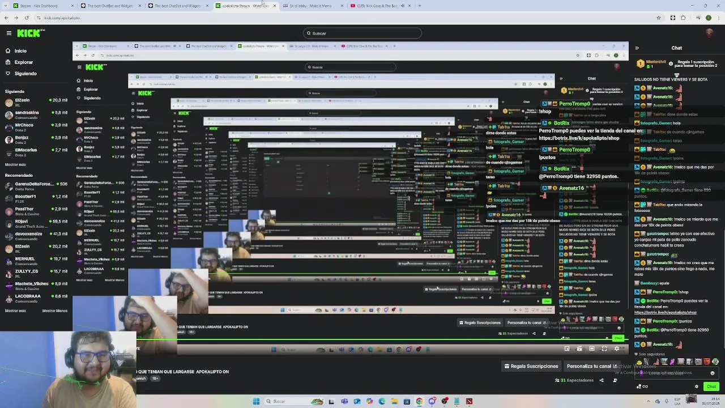Collapse the chat panel arrow
The image size is (725, 408).
click(637, 48)
